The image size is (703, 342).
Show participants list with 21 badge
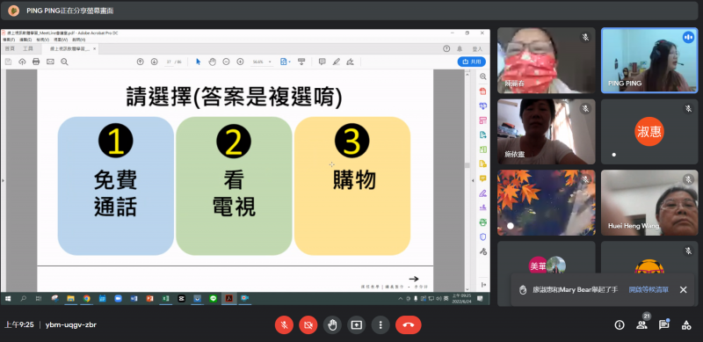click(642, 324)
